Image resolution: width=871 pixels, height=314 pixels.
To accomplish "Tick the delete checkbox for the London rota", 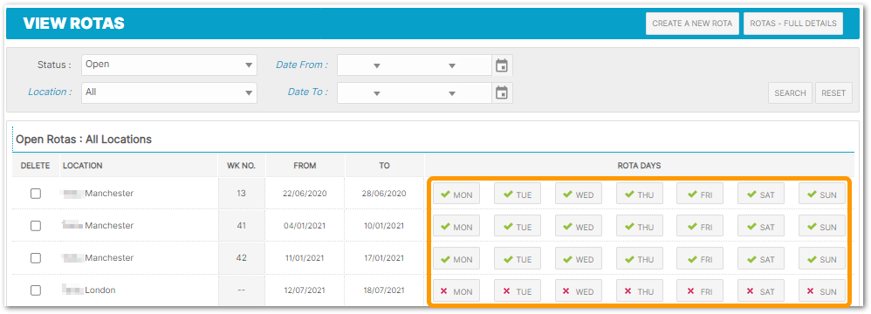I will (x=36, y=290).
